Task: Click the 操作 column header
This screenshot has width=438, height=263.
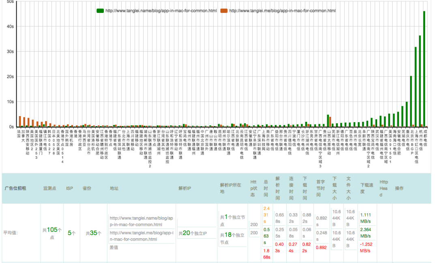Action: (x=399, y=188)
